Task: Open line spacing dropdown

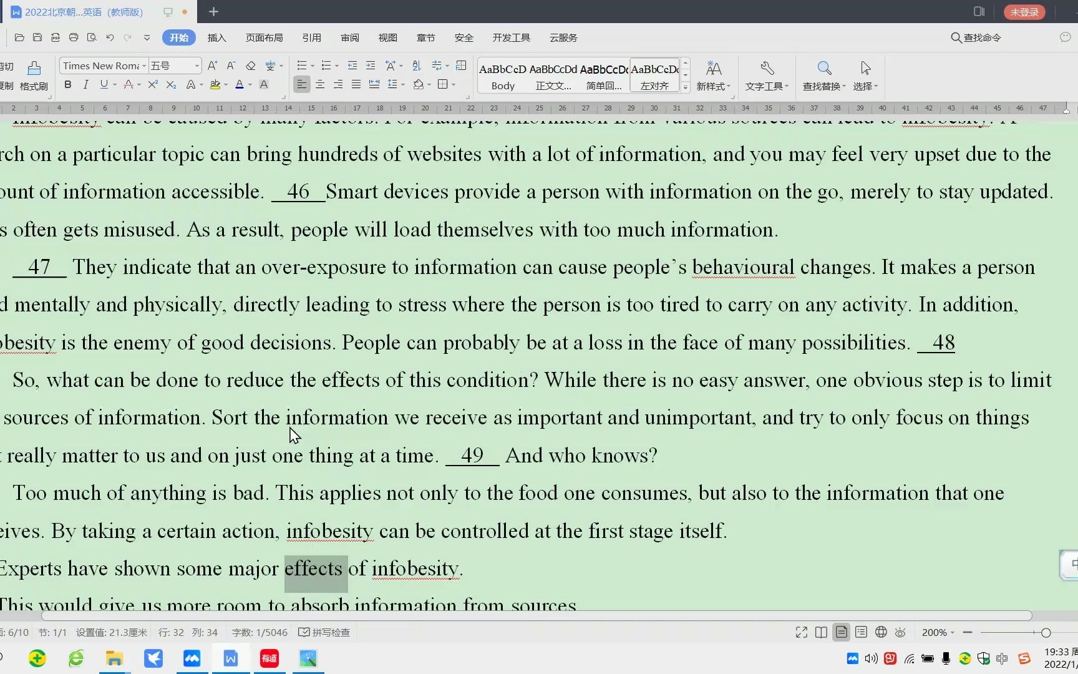Action: 396,84
